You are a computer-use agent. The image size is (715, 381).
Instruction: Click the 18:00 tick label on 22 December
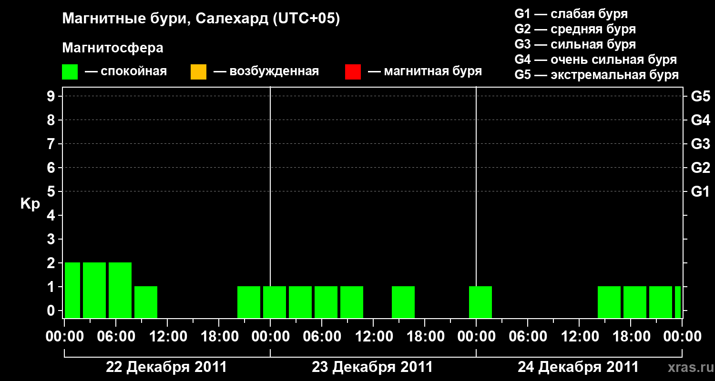(x=219, y=336)
